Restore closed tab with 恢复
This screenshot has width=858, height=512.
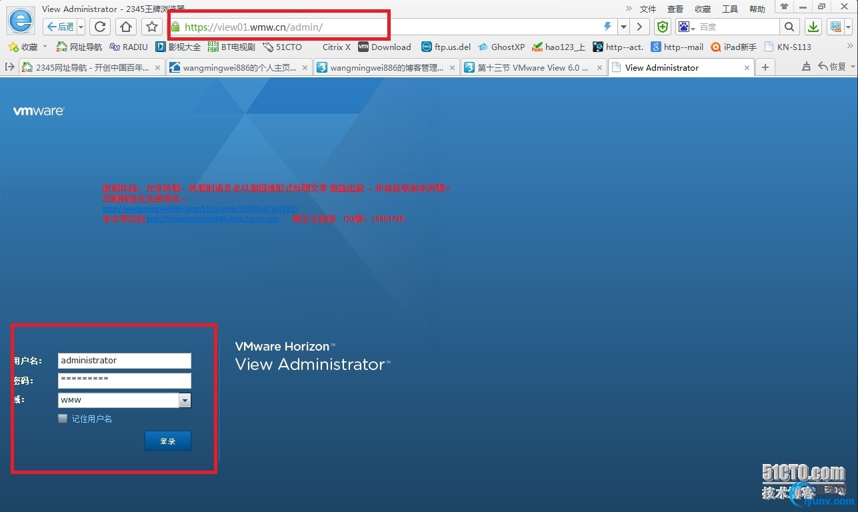(831, 67)
